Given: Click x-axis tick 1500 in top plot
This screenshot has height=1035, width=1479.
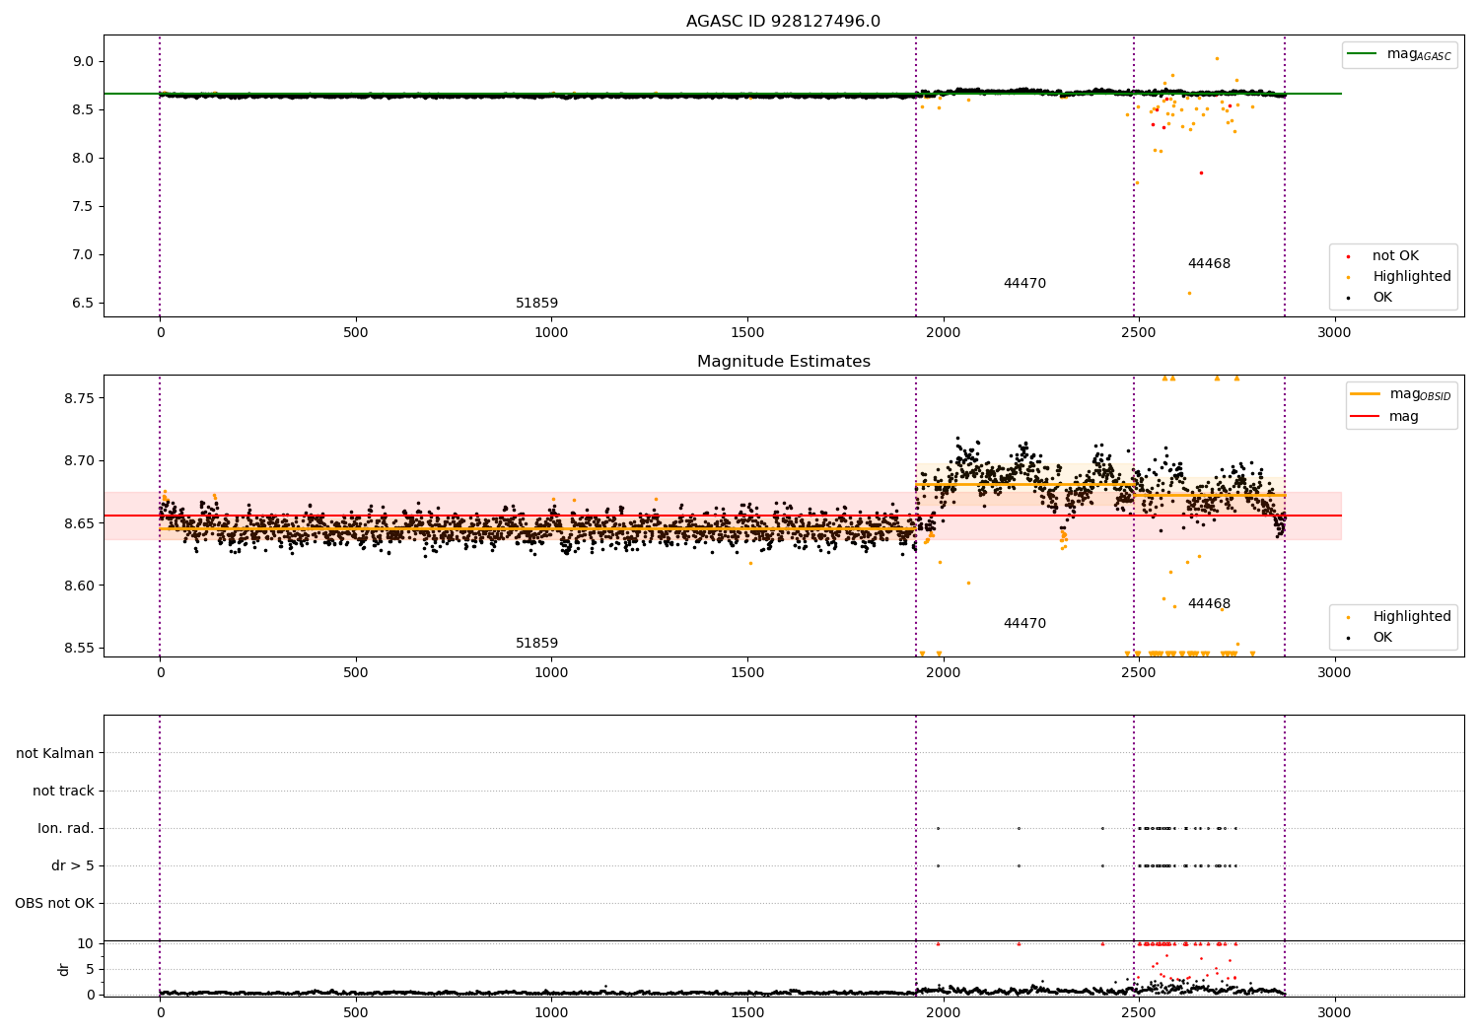Looking at the screenshot, I should coord(747,332).
